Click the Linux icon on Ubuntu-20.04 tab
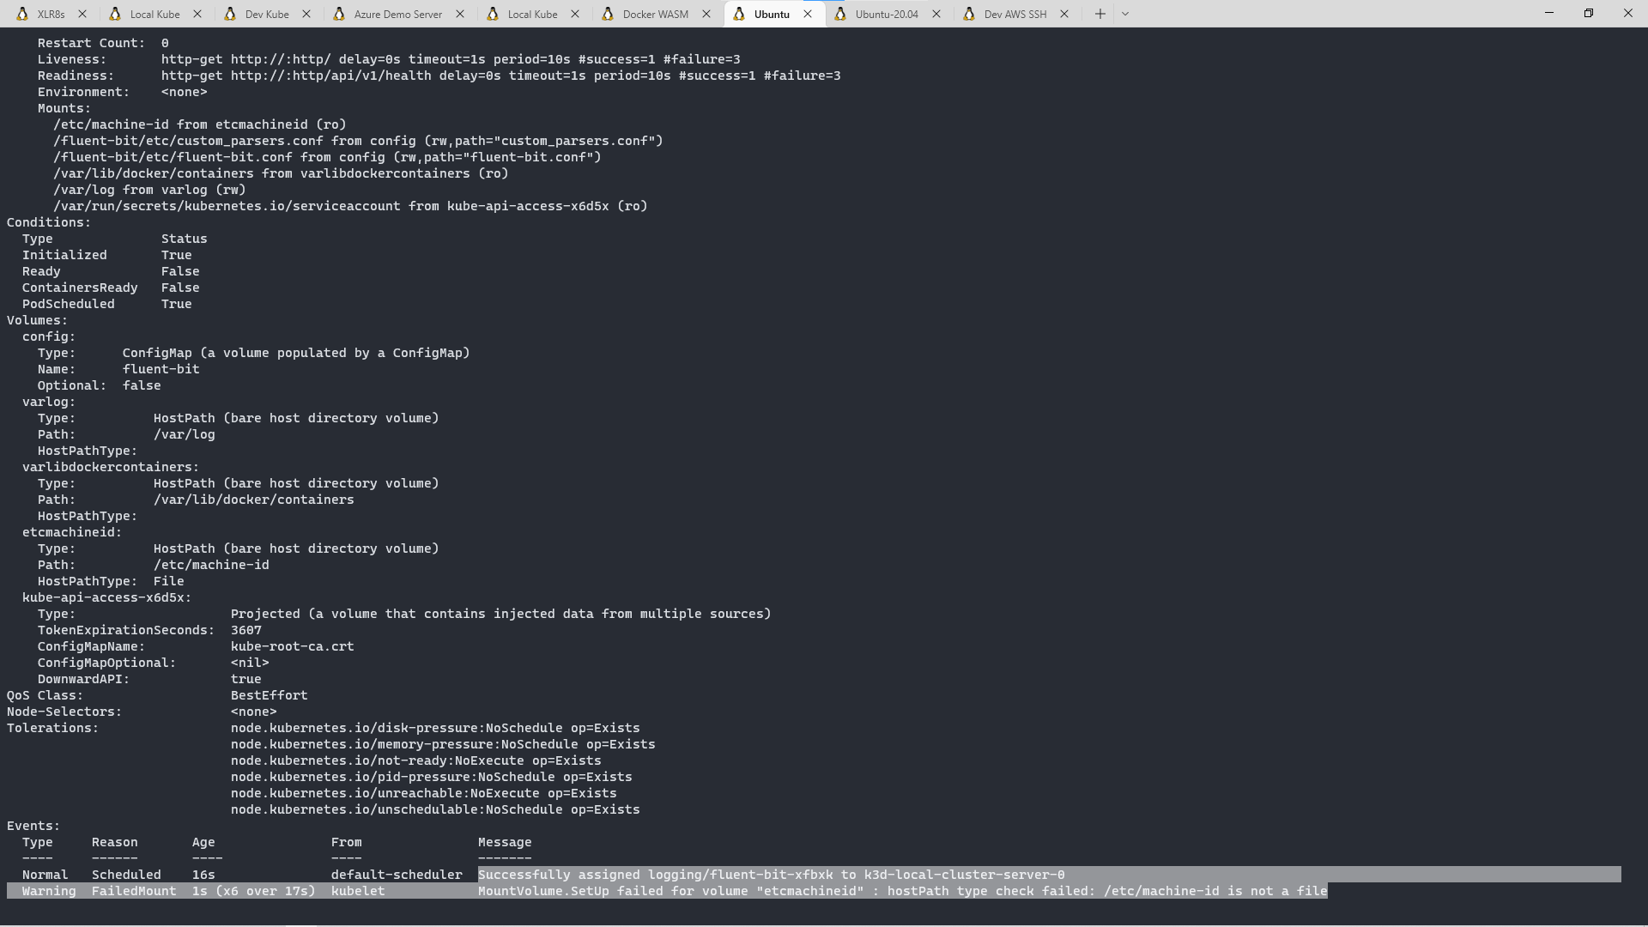The height and width of the screenshot is (927, 1648). (841, 14)
